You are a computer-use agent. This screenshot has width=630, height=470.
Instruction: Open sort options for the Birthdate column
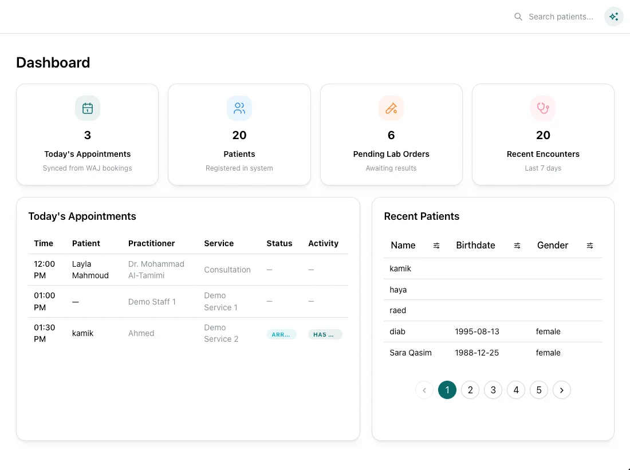pos(517,245)
